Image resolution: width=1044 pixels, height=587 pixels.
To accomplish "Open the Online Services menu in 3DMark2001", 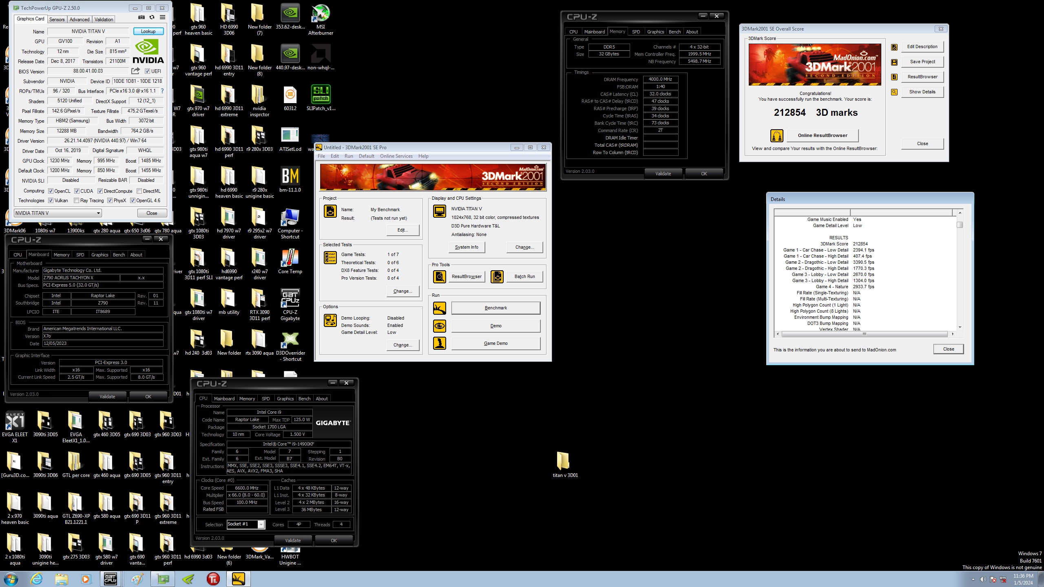I will [x=396, y=156].
